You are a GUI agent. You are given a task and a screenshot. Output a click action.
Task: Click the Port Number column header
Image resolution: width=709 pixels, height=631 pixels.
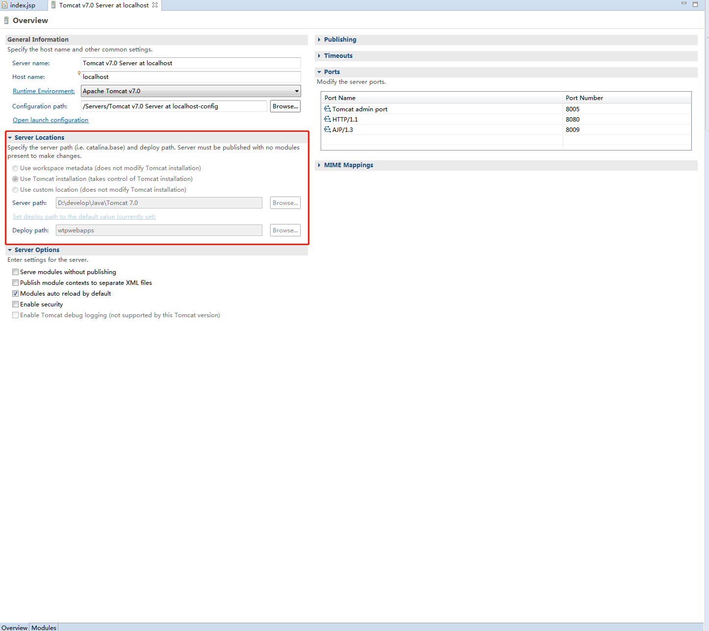pos(627,98)
